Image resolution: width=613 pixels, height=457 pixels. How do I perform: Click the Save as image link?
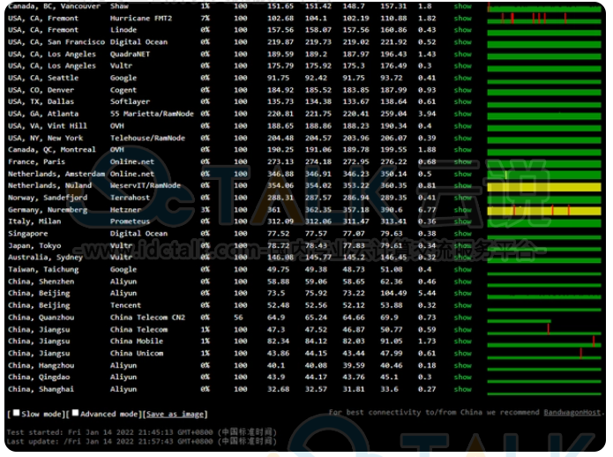click(175, 414)
